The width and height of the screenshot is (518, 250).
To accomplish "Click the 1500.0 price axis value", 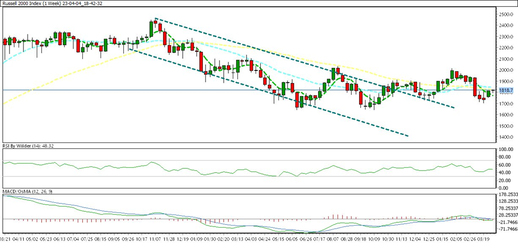I will [507, 126].
